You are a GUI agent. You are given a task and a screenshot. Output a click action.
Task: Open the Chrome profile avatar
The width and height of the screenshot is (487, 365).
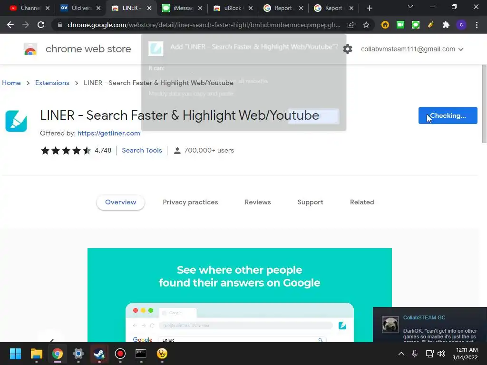point(461,25)
